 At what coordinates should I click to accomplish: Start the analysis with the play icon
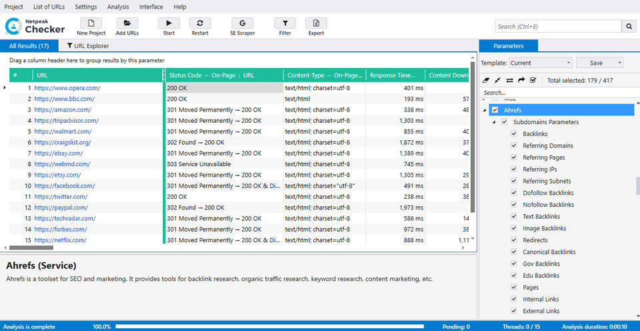pyautogui.click(x=169, y=23)
